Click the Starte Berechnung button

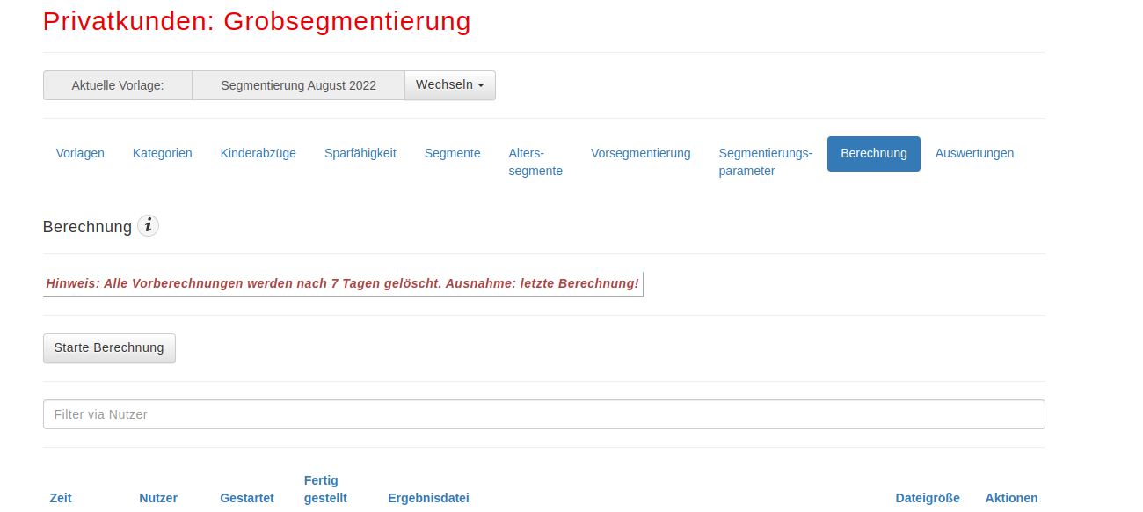coord(109,347)
